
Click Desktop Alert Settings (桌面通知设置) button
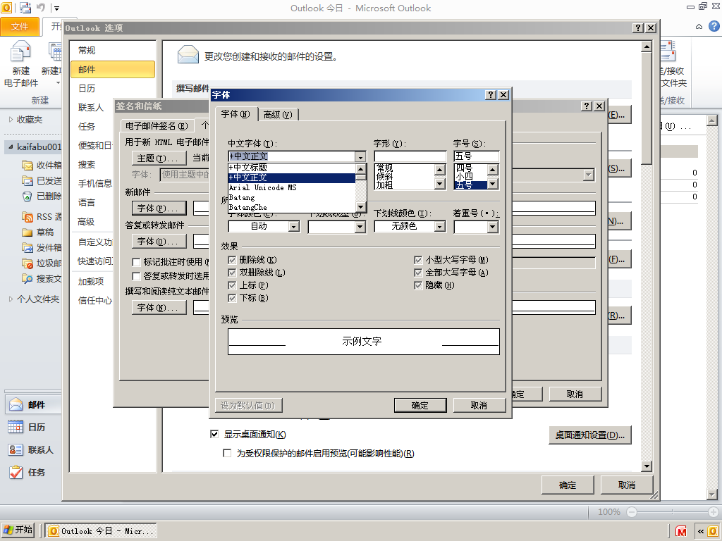tap(590, 435)
